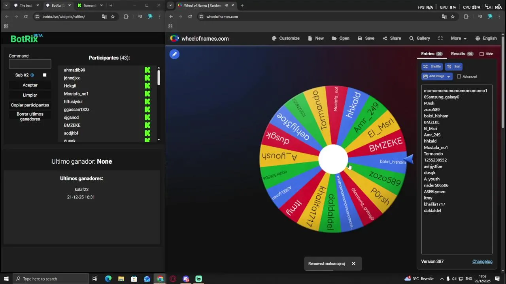Click the Sub X2 info icon
The width and height of the screenshot is (506, 284).
[32, 75]
